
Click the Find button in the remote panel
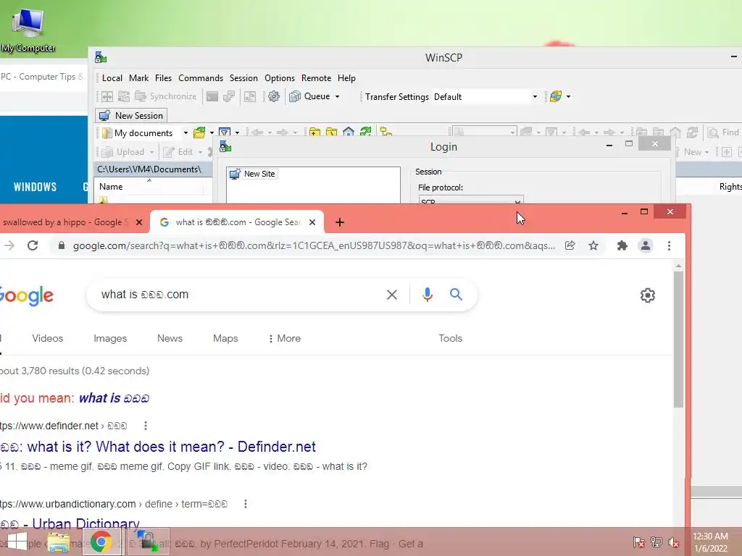point(722,132)
